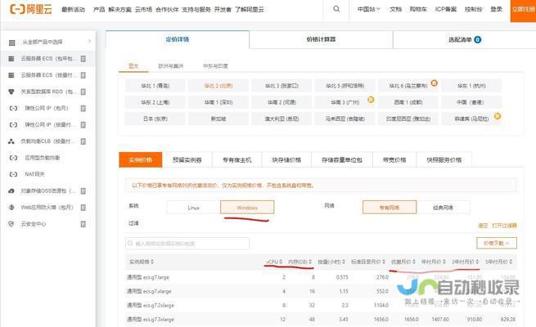
Task: Click calculator icon on ECS 按量付费 row
Action: [83, 75]
